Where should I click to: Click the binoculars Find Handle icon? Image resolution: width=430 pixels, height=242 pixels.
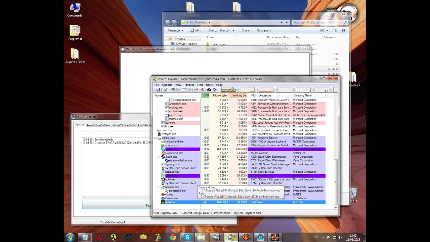(x=209, y=90)
